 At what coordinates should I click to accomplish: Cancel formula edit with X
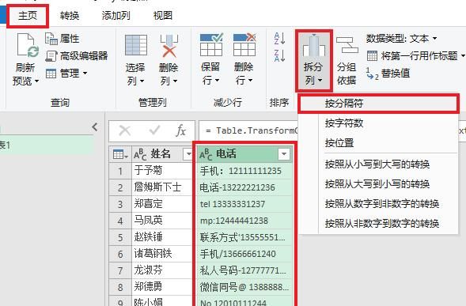point(124,130)
